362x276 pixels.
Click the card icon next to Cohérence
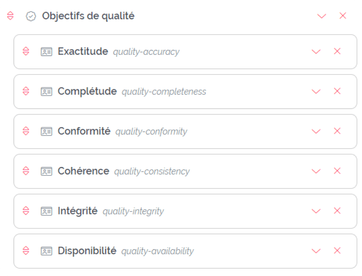(x=47, y=171)
